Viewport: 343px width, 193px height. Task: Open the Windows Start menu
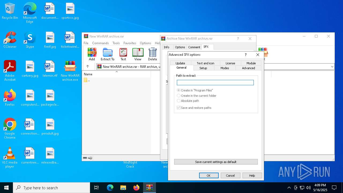(6, 188)
